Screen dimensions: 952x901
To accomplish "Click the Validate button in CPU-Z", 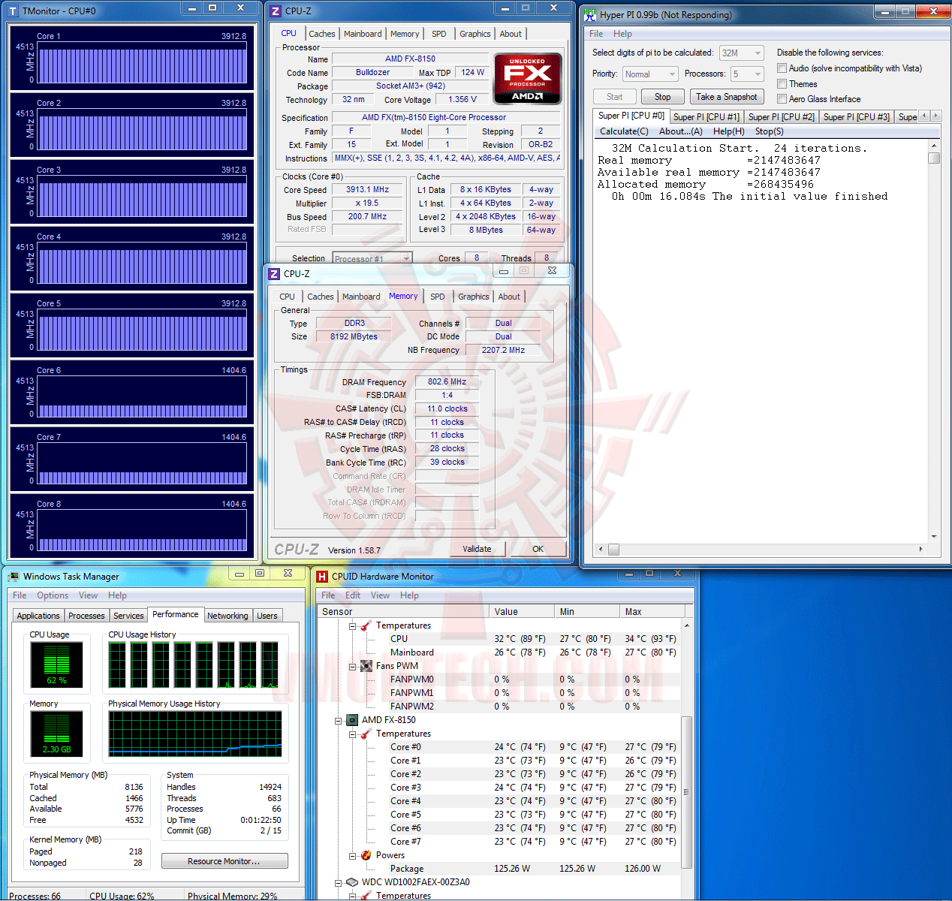I will tap(477, 549).
